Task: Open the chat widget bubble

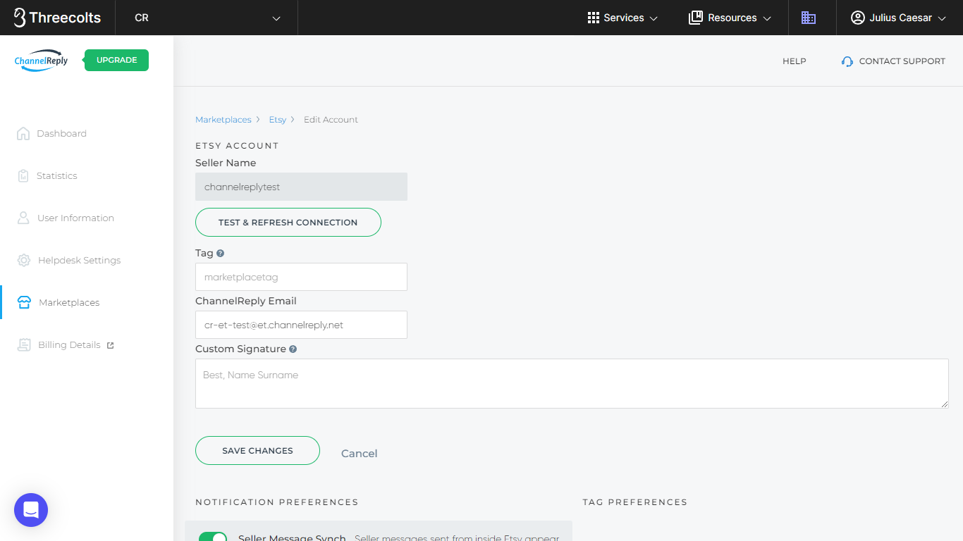Action: (x=31, y=510)
